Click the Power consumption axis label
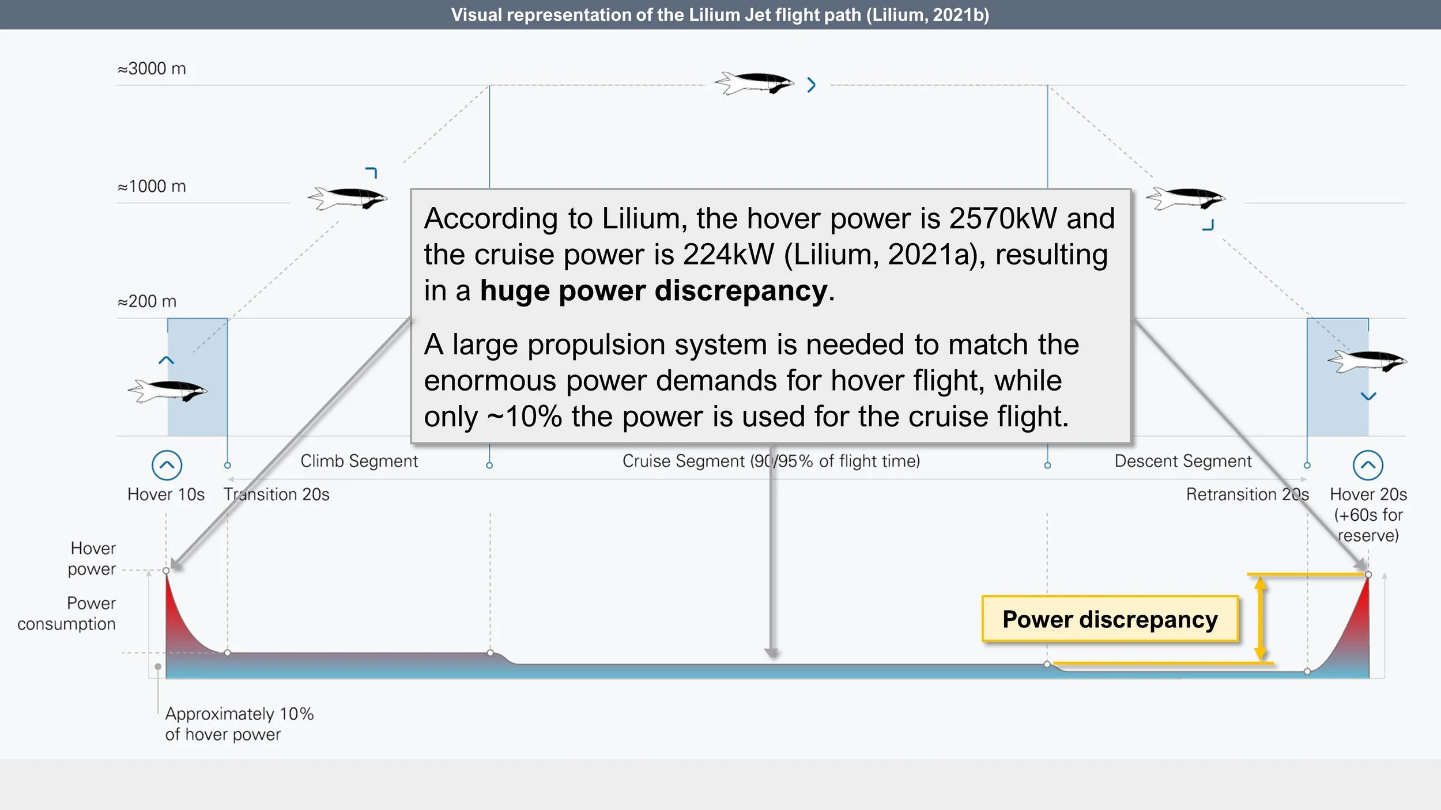The image size is (1441, 810). click(x=66, y=614)
